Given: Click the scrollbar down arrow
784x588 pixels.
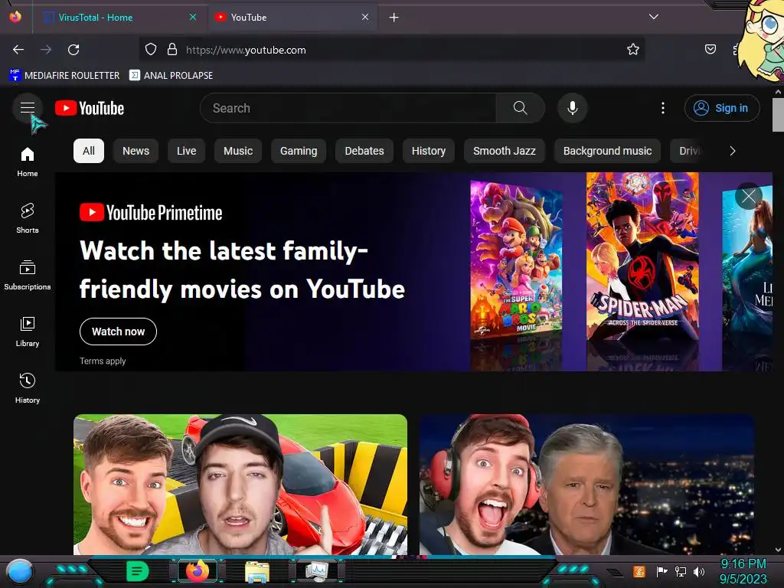Looking at the screenshot, I should [778, 550].
